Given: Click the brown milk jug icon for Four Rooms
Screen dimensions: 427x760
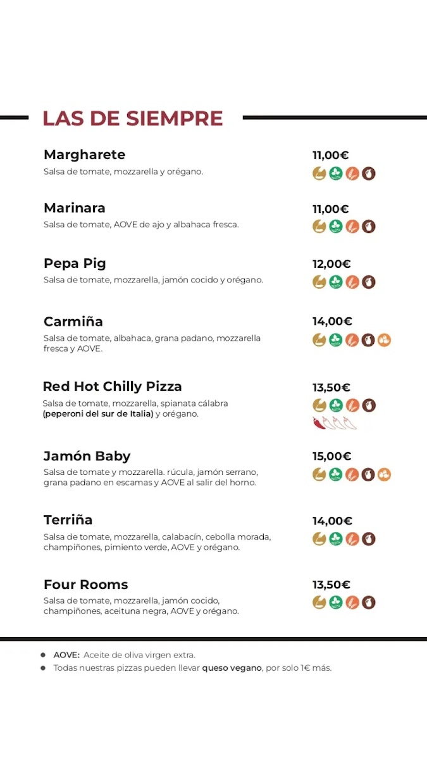Looking at the screenshot, I should coord(369,602).
